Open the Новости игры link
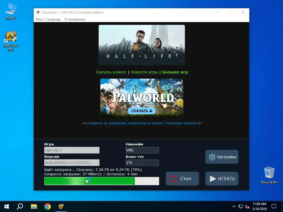Image resolution: width=283 pixels, height=212 pixels. pos(144,72)
